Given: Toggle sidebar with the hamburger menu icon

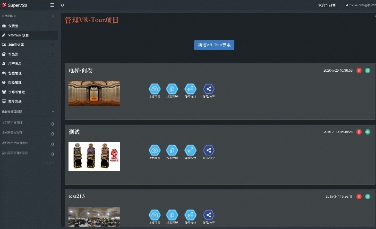Looking at the screenshot, I should pos(52,5).
